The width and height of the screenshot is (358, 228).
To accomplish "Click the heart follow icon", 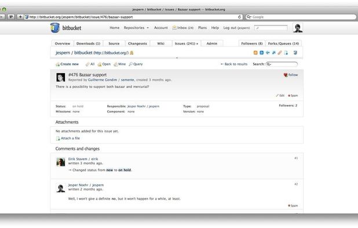I will [286, 75].
